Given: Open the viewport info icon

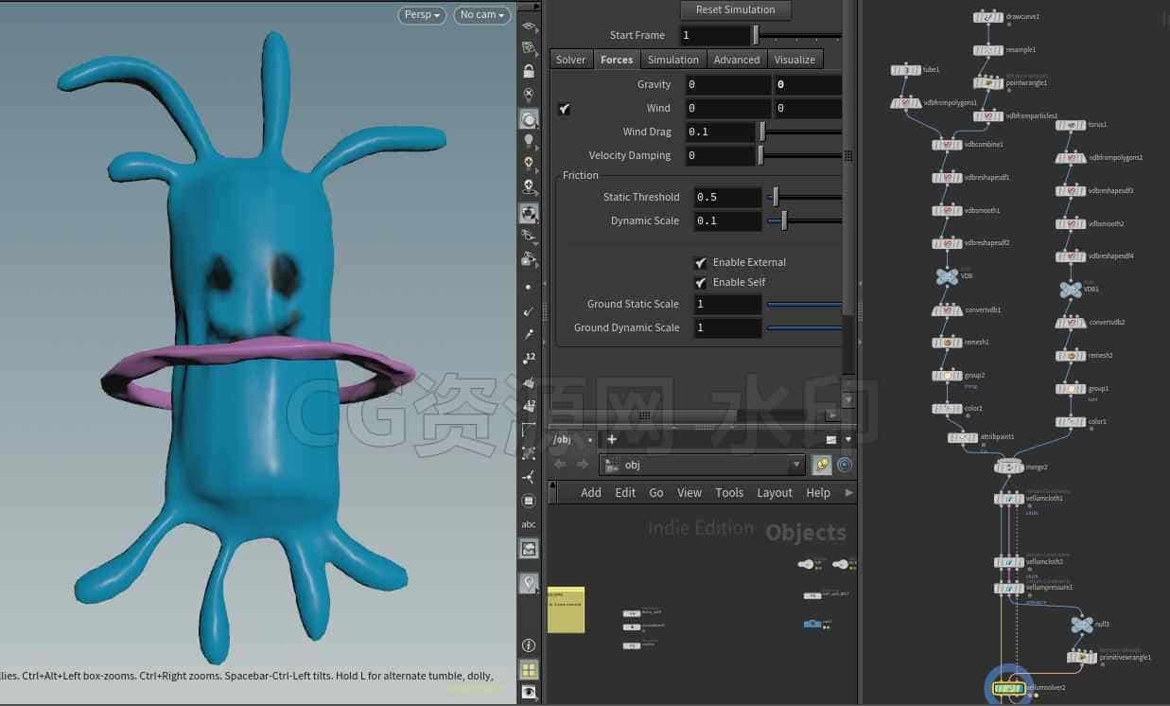Looking at the screenshot, I should pyautogui.click(x=529, y=645).
